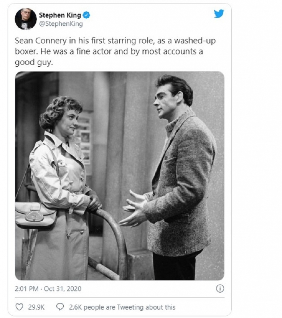Screen dimensions: 282x318
Task: Click the Twitter bird logo
Action: (219, 14)
